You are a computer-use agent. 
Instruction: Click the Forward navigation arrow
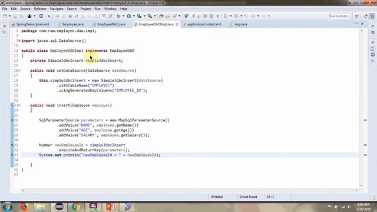pyautogui.click(x=263, y=16)
